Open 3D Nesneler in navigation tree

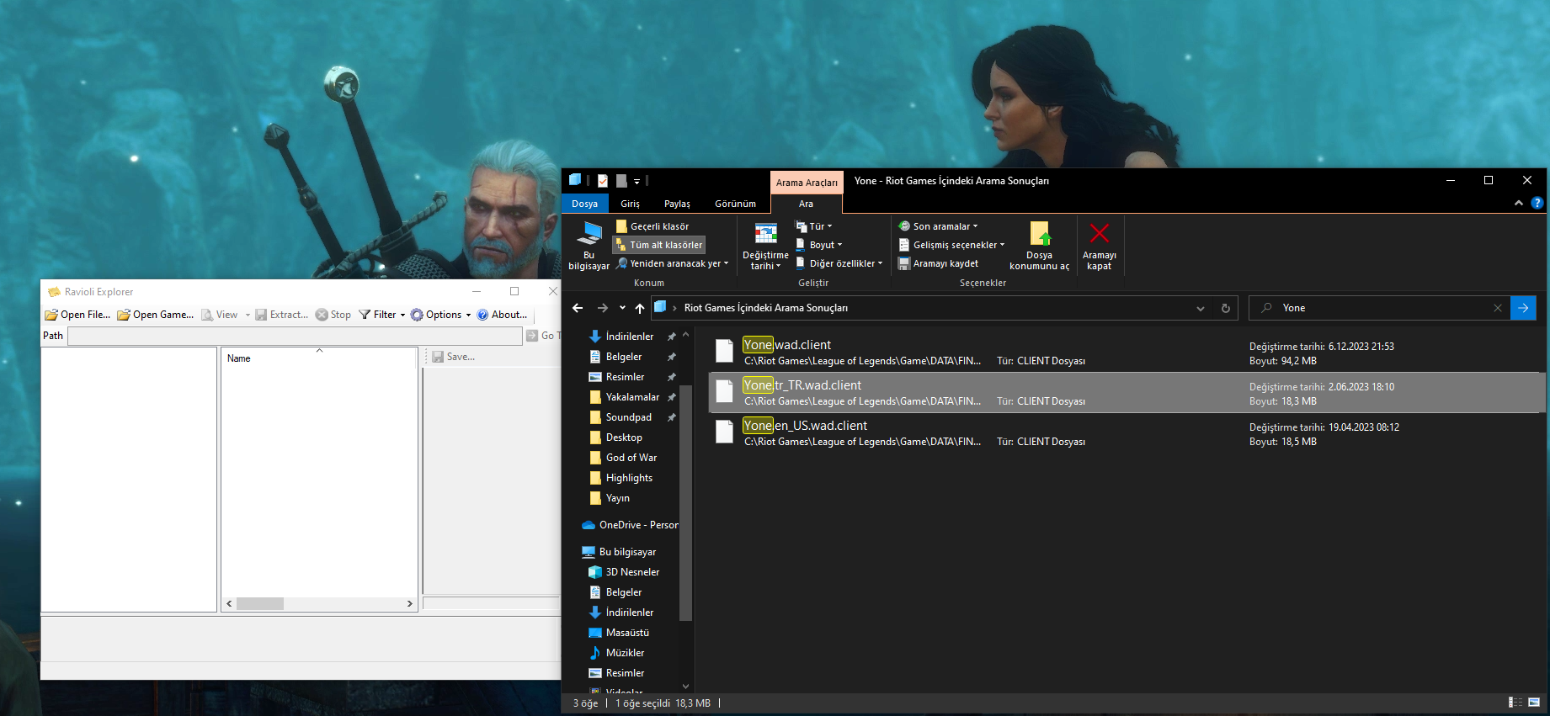coord(632,572)
